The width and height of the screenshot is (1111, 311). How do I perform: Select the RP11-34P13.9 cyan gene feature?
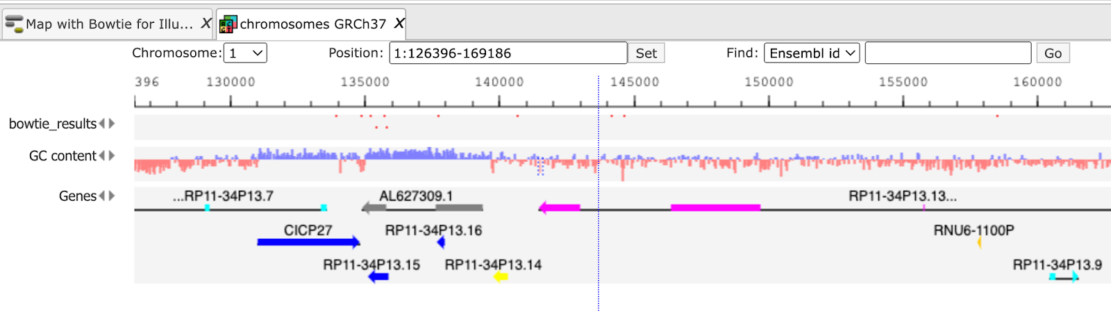(1064, 276)
